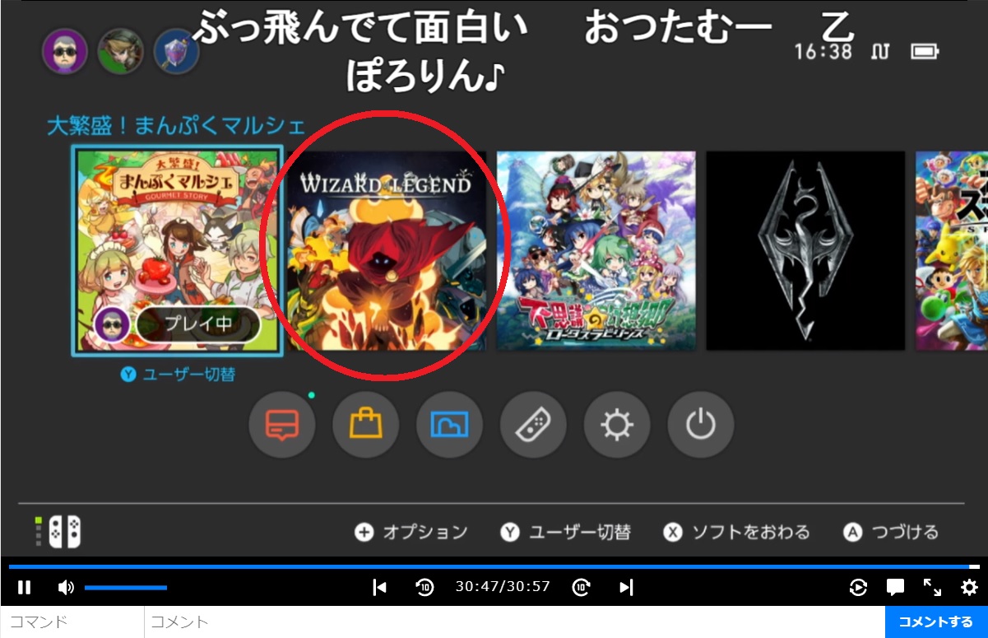Click the プレイ中 badge on the game tile
Image resolution: width=988 pixels, height=638 pixels.
(x=198, y=324)
